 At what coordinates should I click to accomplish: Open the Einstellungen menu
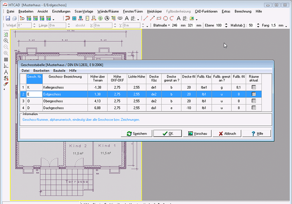pyautogui.click(x=61, y=11)
